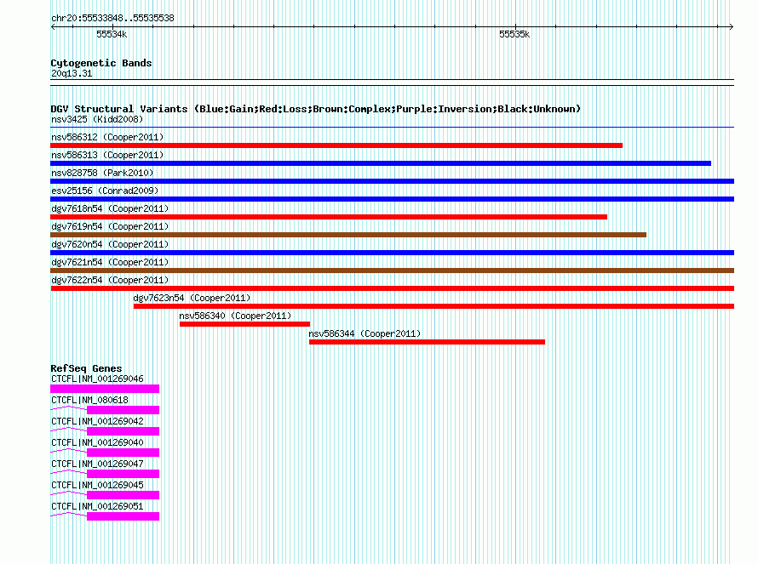Open the nsv586312 (Cooper2011) label
Viewport: 758px width, 564px height.
coord(107,137)
